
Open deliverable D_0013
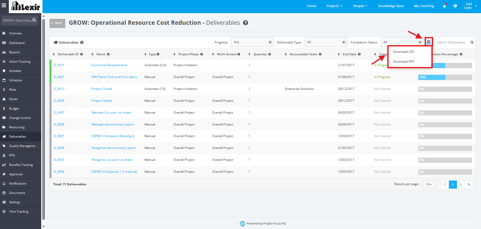click(x=59, y=89)
